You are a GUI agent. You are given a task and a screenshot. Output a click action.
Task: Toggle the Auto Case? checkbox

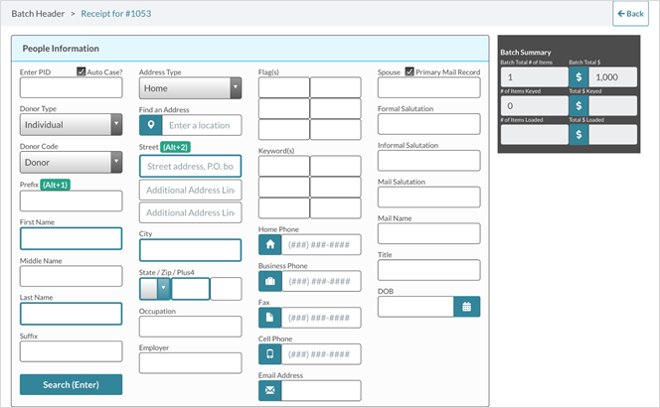pyautogui.click(x=82, y=71)
